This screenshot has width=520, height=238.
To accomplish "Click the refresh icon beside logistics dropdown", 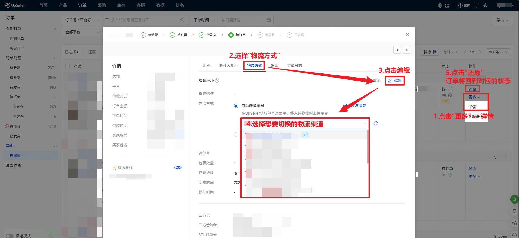I will [376, 123].
